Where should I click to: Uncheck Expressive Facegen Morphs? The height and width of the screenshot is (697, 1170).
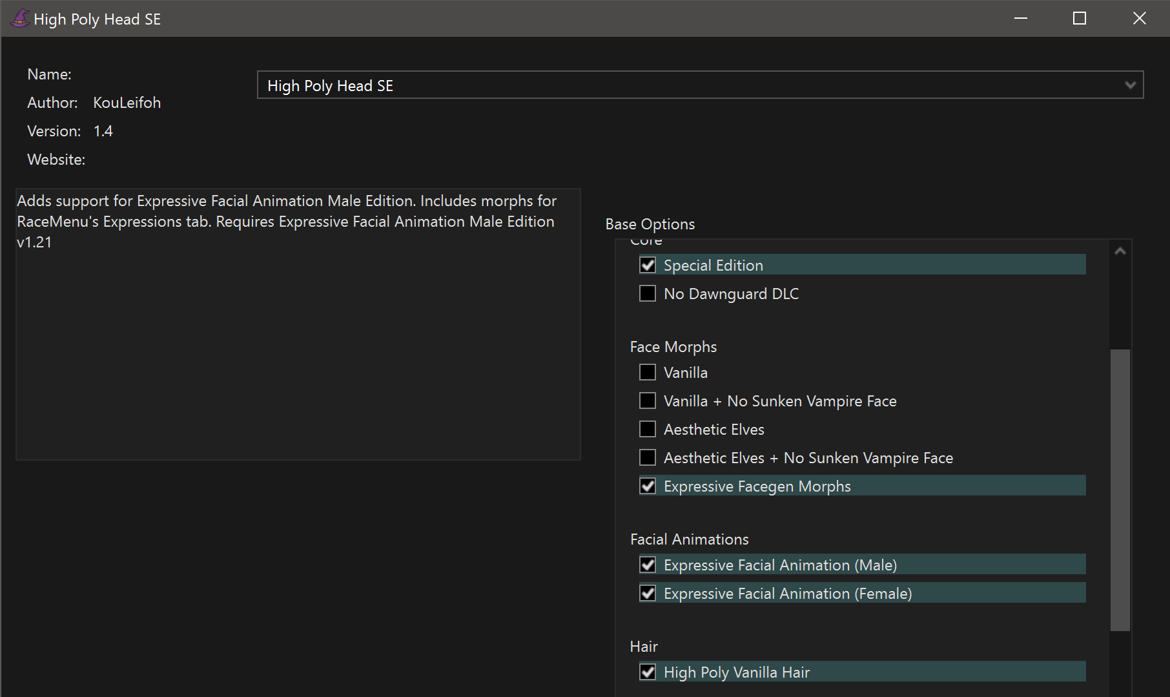[648, 486]
